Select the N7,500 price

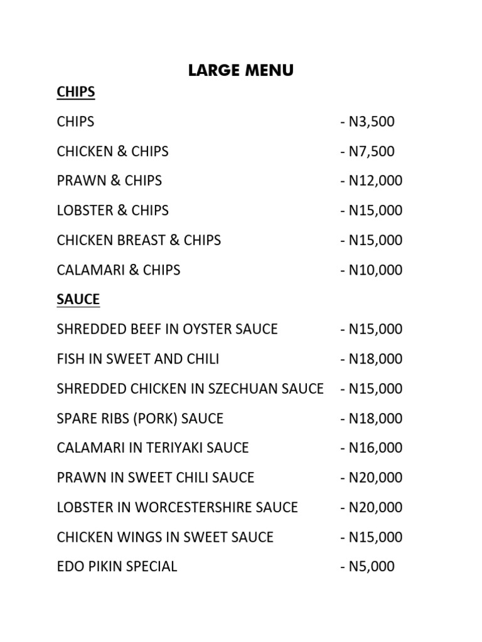(x=371, y=151)
